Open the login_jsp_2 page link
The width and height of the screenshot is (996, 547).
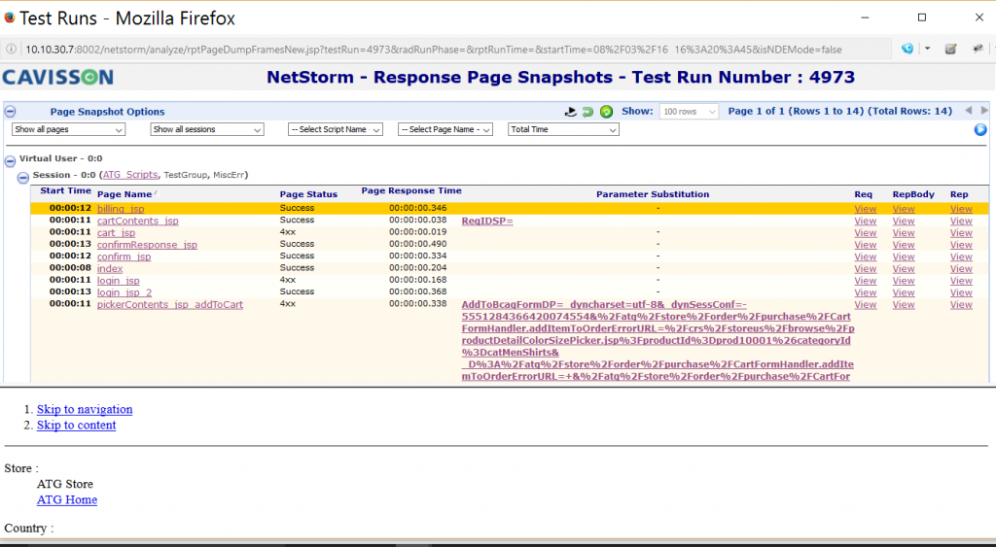124,292
